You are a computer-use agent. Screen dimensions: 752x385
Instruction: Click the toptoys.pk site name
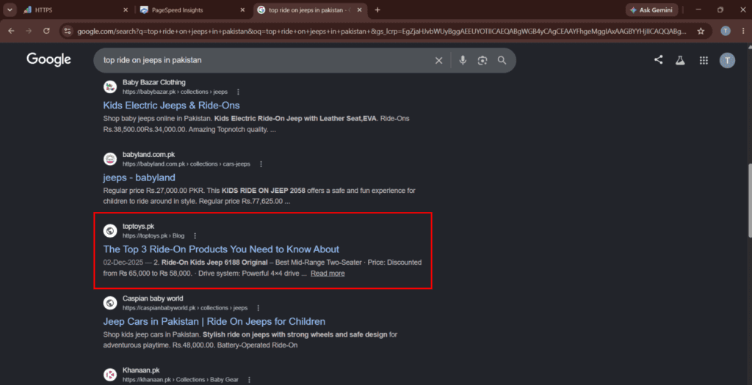click(138, 227)
